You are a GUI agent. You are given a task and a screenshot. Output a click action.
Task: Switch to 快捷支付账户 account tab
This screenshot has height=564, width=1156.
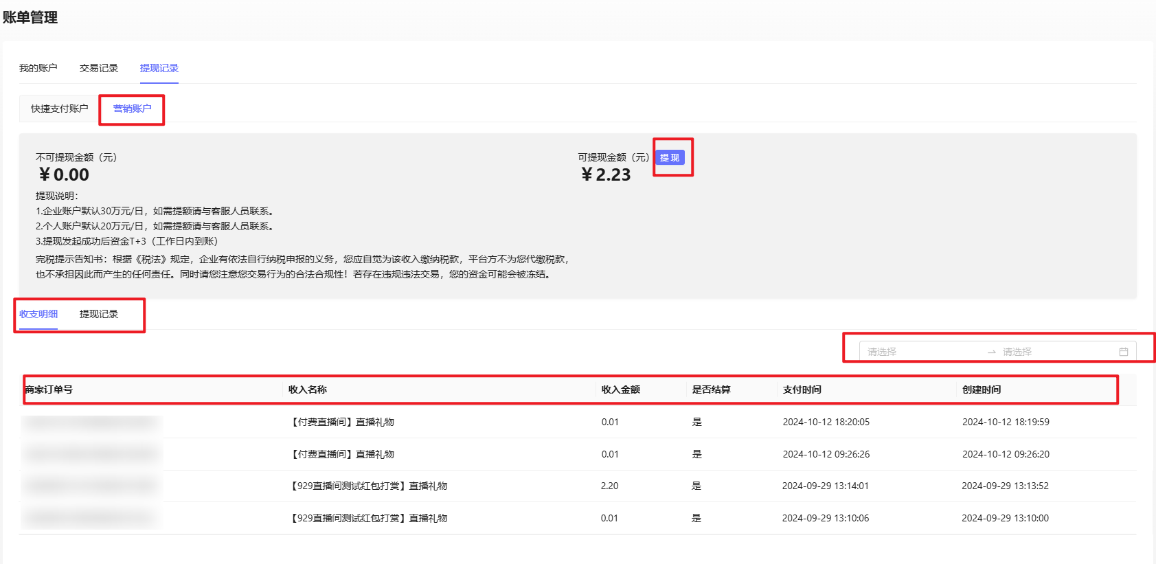pos(60,109)
